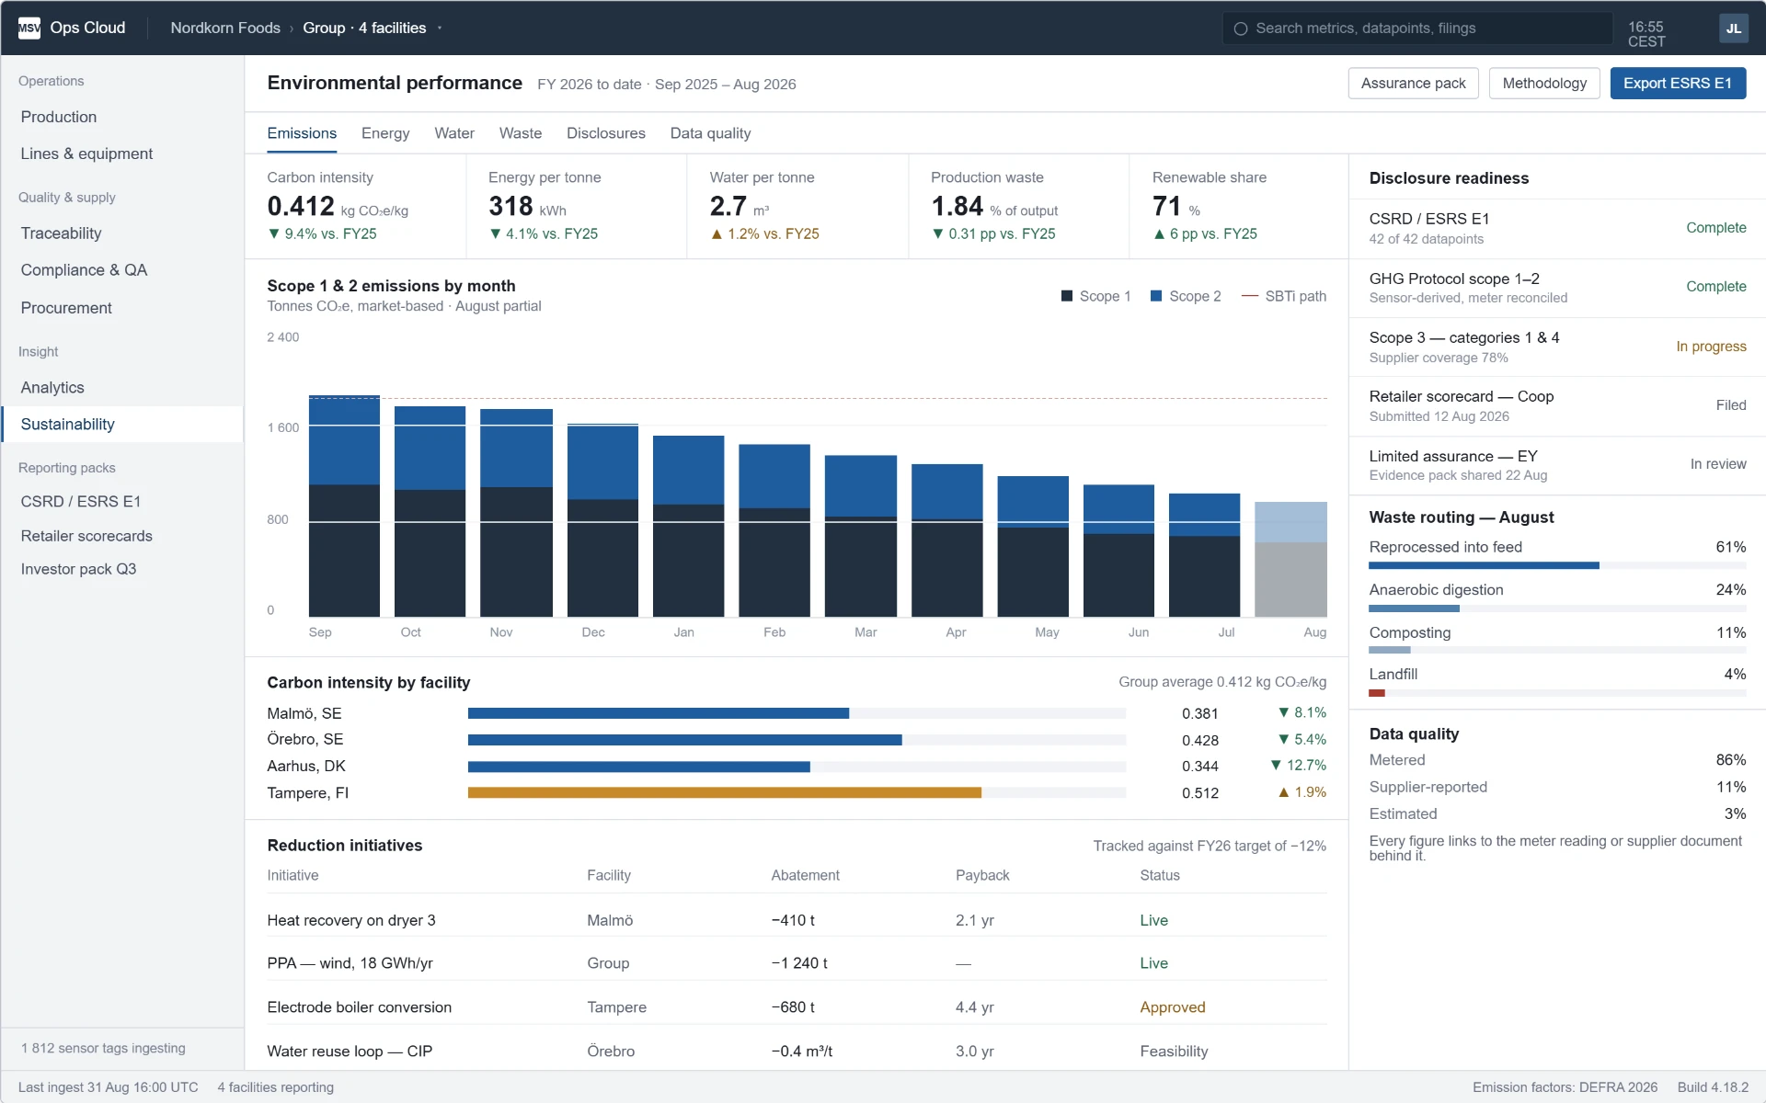Open the Assurance pack
The height and width of the screenshot is (1103, 1766).
(1413, 84)
